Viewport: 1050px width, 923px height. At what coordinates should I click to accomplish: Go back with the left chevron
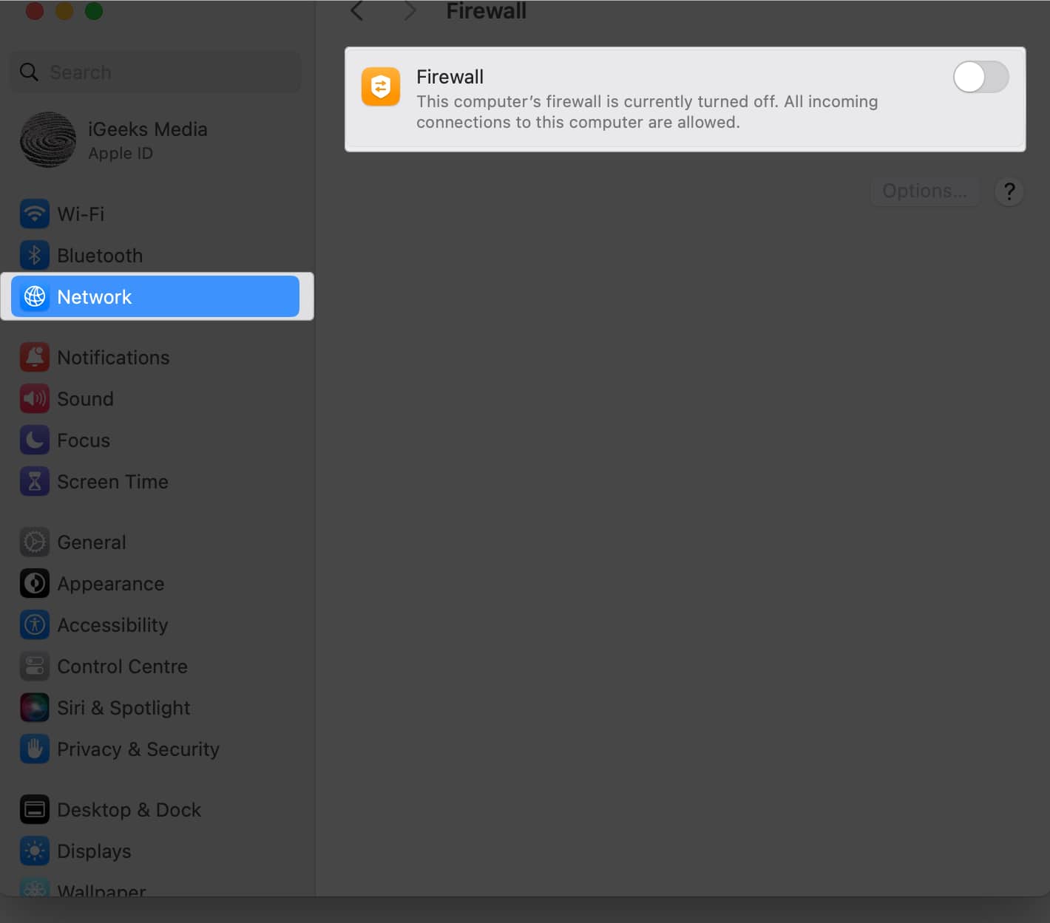[357, 10]
